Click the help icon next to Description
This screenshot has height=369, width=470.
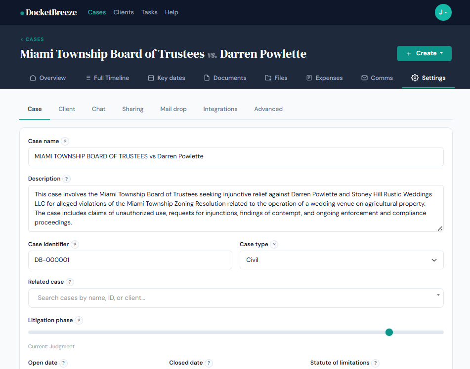coord(67,179)
